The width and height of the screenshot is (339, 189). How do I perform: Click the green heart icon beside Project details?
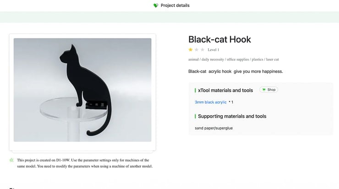pos(156,5)
